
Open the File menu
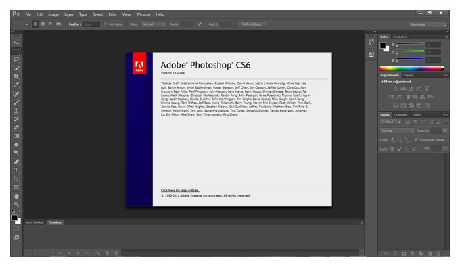(x=28, y=14)
